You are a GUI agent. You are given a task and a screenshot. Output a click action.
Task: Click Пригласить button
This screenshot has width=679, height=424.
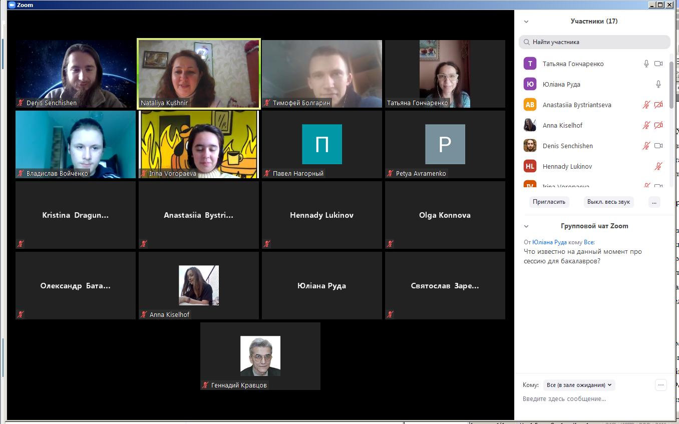(x=549, y=202)
